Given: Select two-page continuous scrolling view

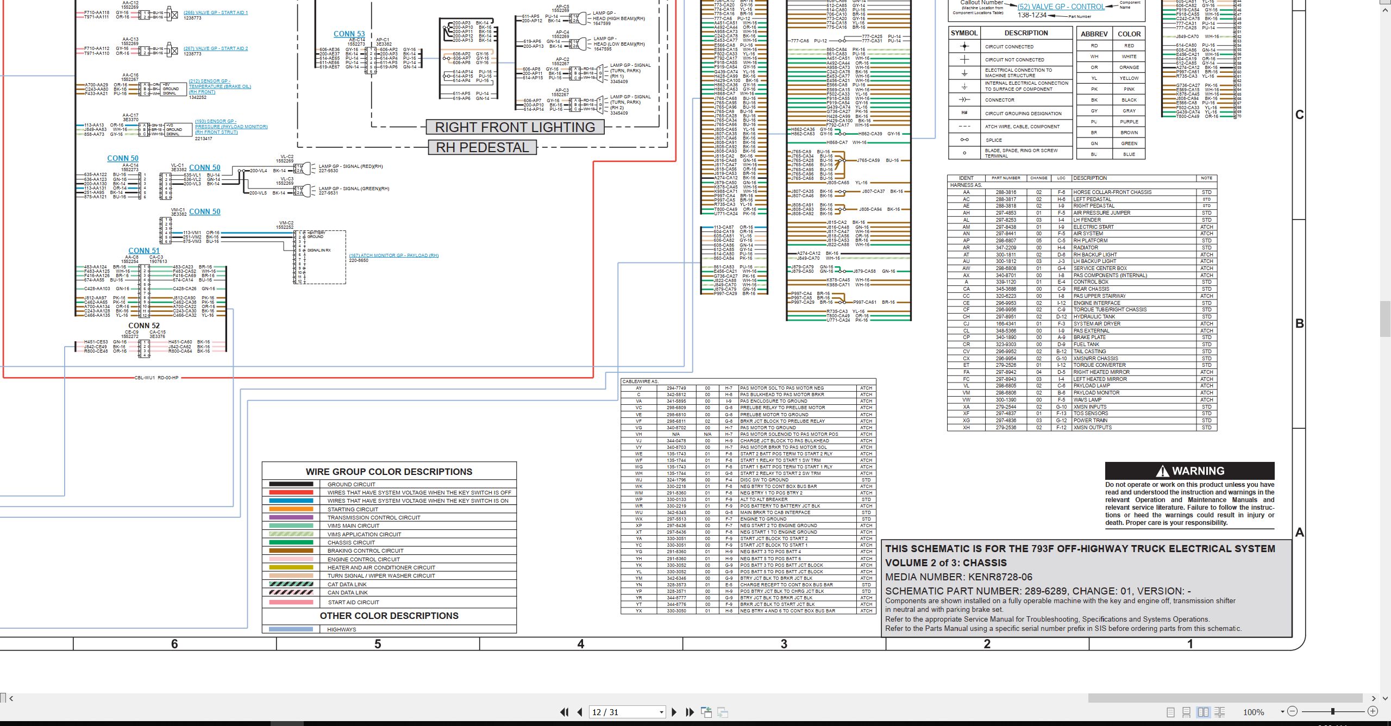Looking at the screenshot, I should pyautogui.click(x=1220, y=712).
